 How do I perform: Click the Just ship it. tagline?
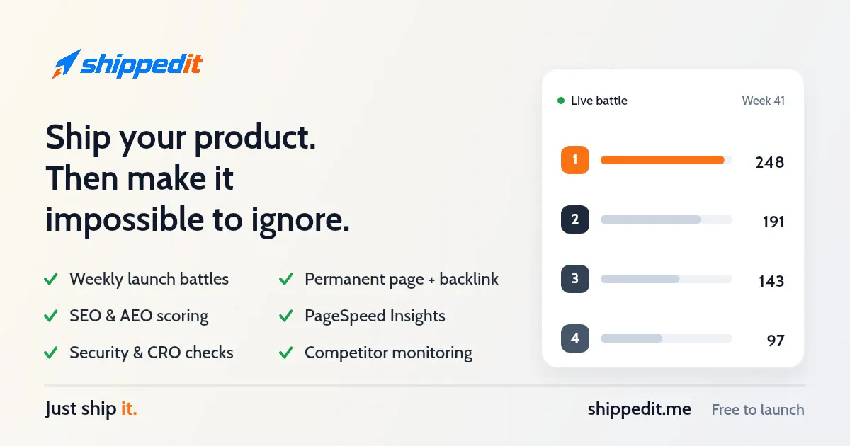pos(91,409)
